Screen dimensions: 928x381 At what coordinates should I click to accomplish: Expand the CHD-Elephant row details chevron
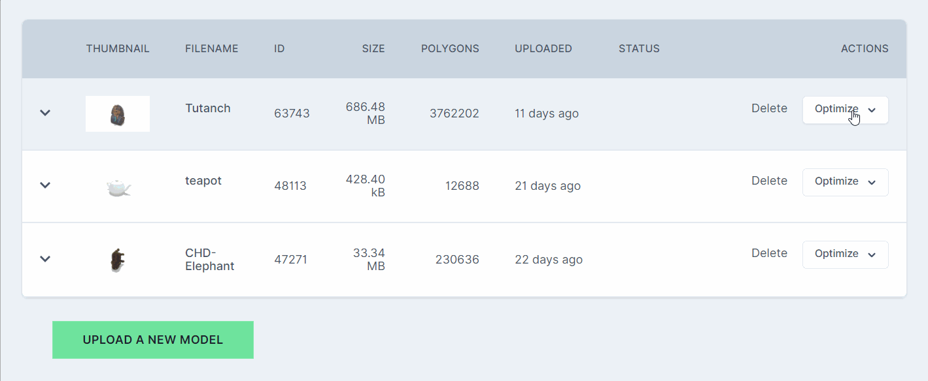tap(45, 259)
